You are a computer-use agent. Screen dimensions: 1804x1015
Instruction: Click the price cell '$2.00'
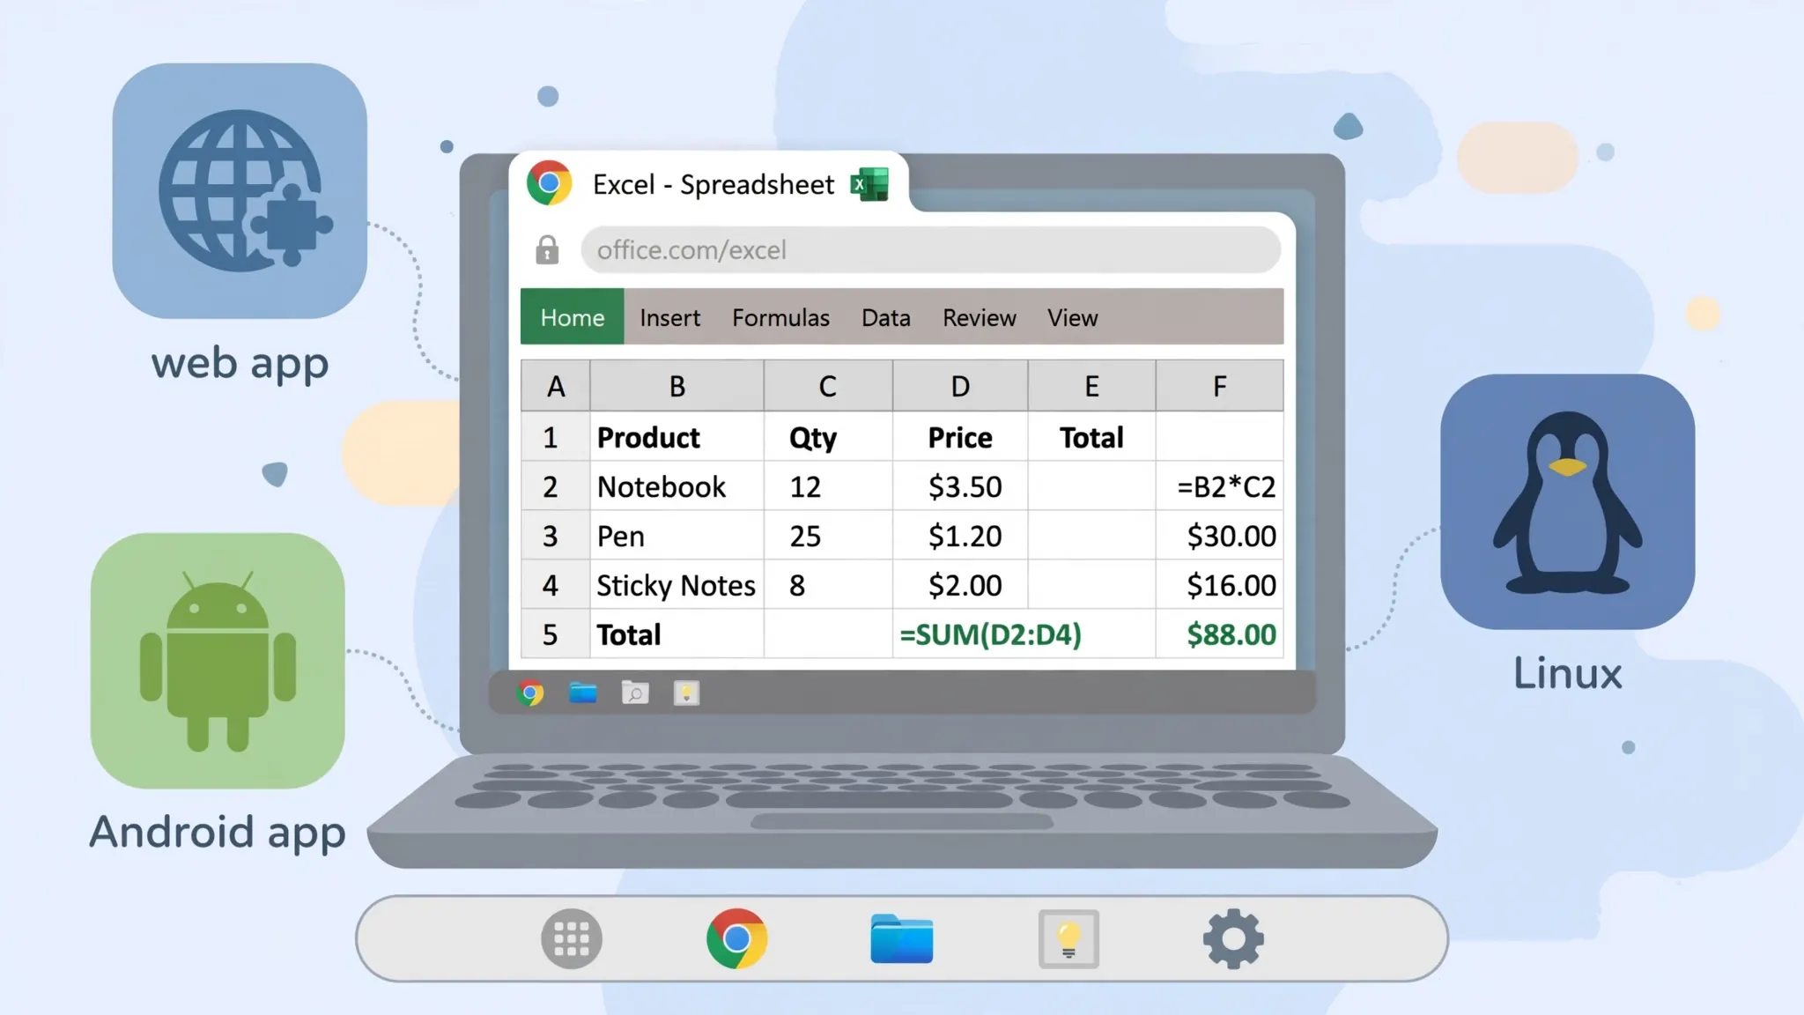(960, 585)
